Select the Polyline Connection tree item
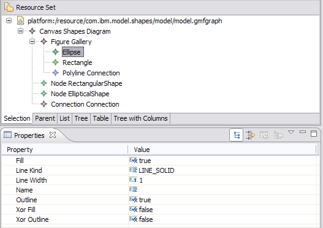The height and width of the screenshot is (228, 323). tap(91, 73)
